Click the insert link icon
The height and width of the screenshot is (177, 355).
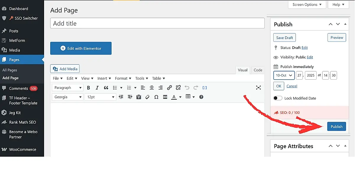[x=169, y=88]
